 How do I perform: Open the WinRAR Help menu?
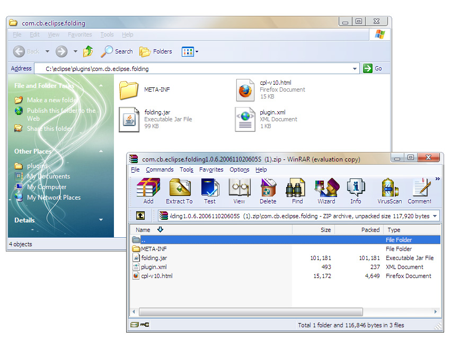pyautogui.click(x=261, y=169)
